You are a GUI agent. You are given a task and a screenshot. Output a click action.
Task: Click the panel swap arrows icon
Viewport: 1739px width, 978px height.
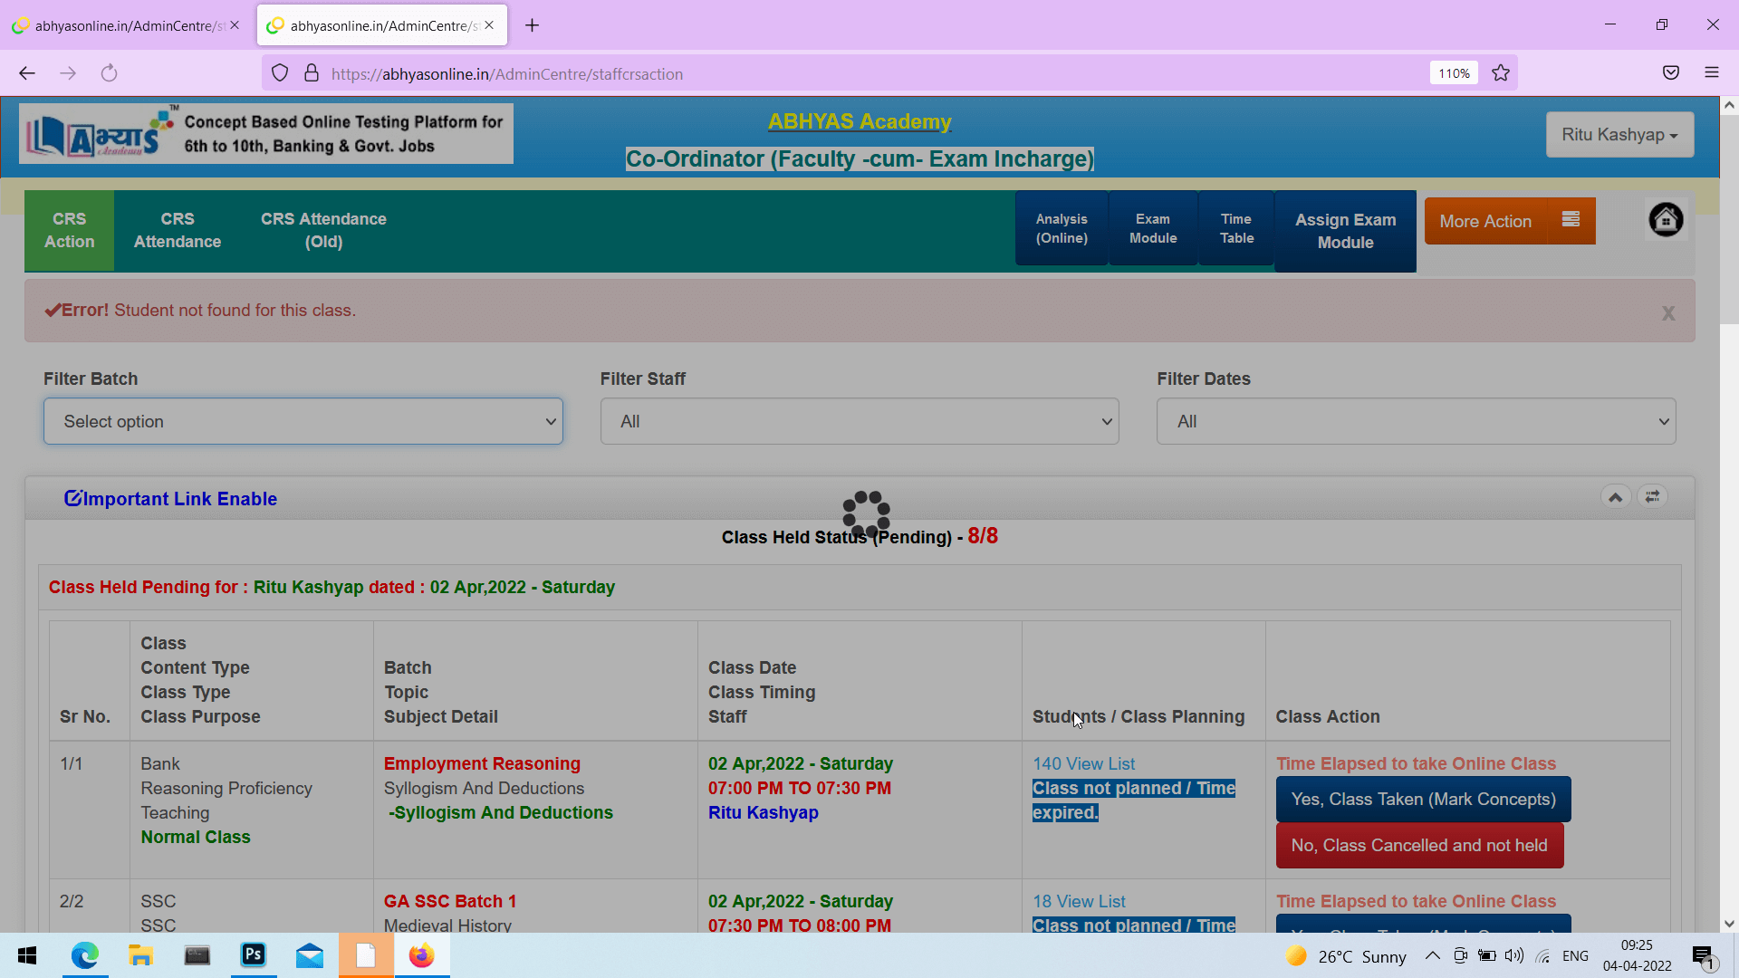[x=1652, y=497]
